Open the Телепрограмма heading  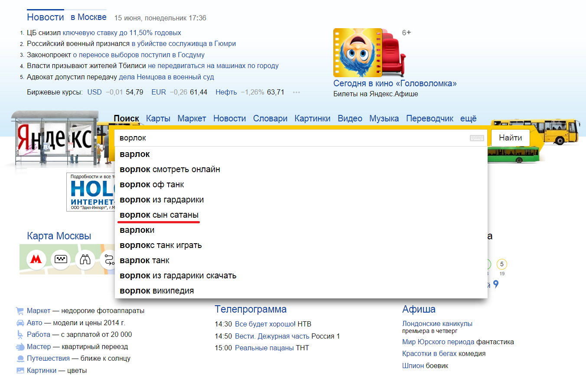pyautogui.click(x=251, y=309)
